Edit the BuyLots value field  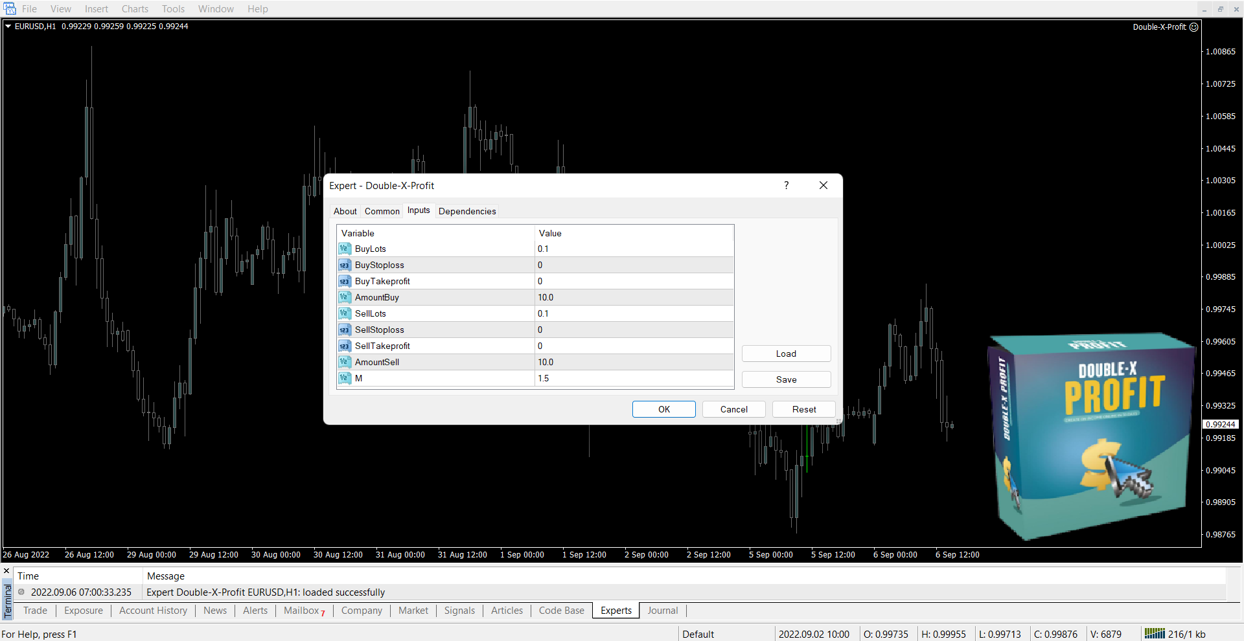[x=633, y=249]
